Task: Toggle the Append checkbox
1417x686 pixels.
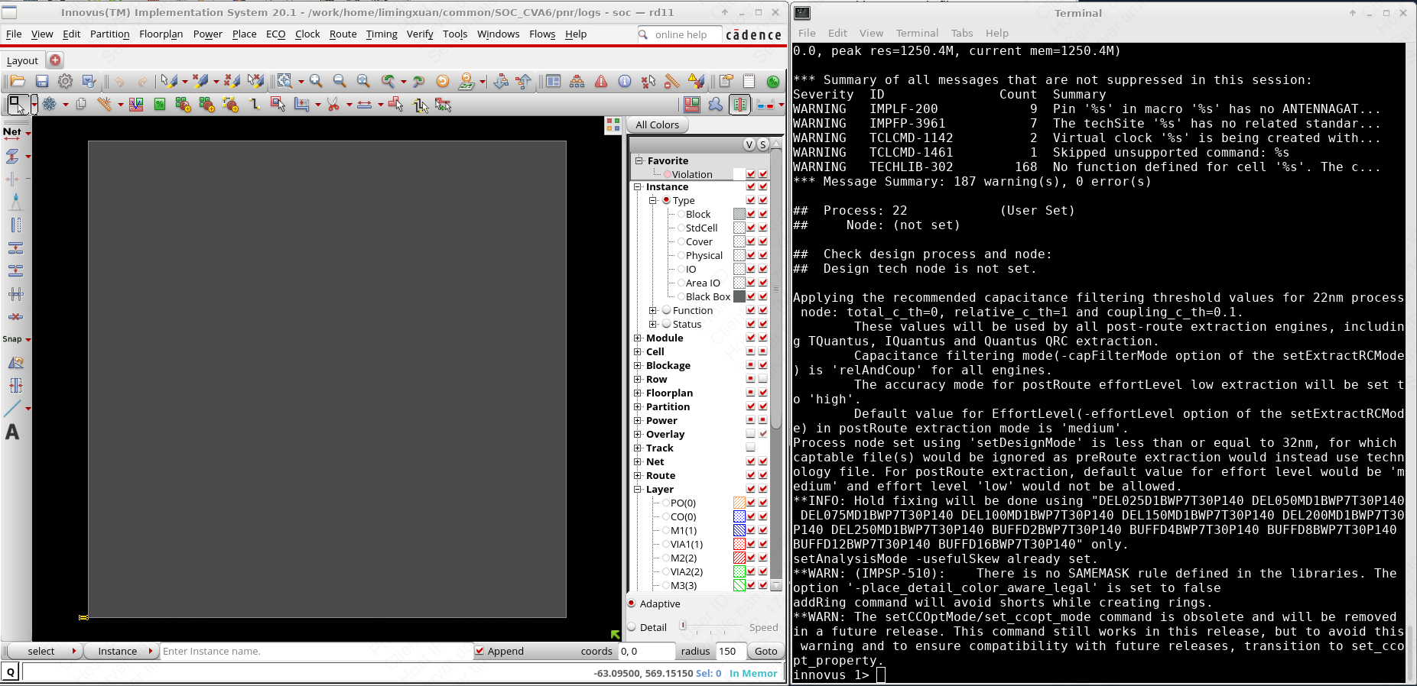Action: pyautogui.click(x=479, y=651)
